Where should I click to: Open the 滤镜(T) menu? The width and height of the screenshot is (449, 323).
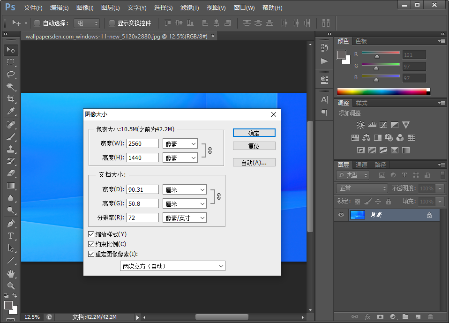pos(189,8)
